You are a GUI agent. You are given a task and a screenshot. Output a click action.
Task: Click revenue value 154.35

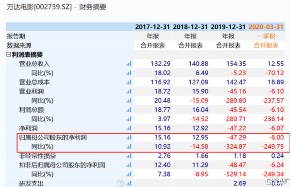coord(236,64)
